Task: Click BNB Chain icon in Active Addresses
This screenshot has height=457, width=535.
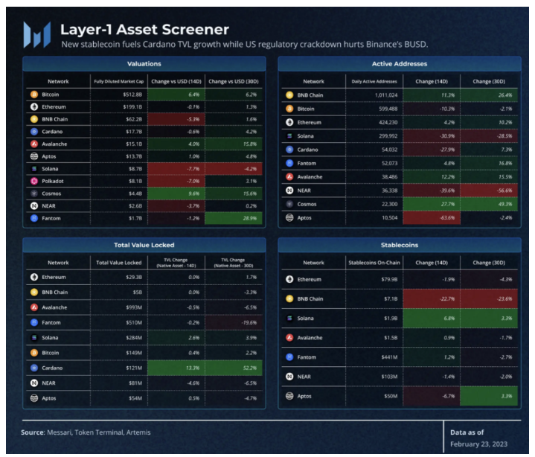Action: tap(289, 95)
